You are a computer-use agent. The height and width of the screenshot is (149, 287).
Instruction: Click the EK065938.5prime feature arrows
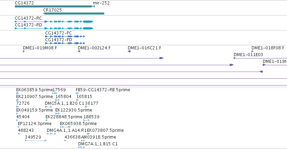pos(65,127)
